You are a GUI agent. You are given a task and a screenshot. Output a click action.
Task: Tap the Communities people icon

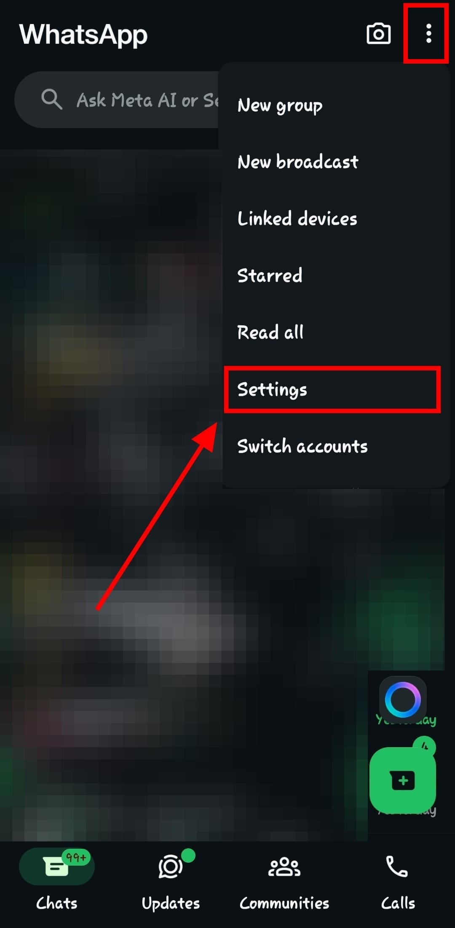coord(284,867)
